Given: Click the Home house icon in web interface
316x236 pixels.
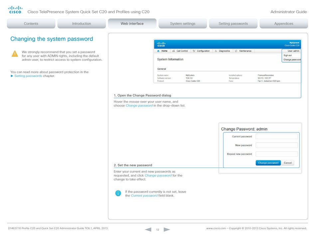Looking at the screenshot, I should click(158, 51).
